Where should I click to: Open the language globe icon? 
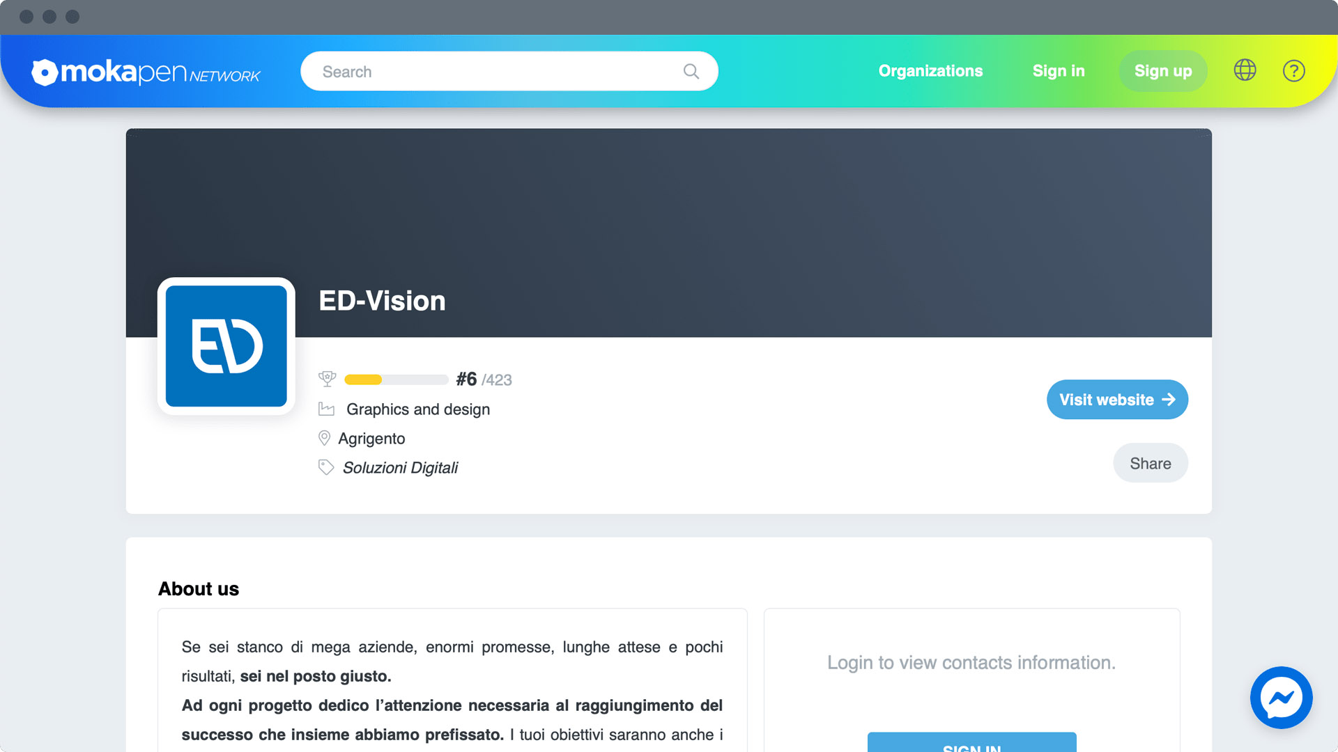tap(1245, 70)
